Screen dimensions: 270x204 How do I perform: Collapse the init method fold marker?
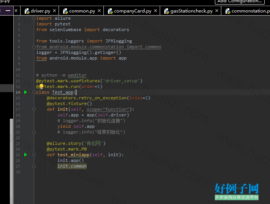tap(34, 109)
